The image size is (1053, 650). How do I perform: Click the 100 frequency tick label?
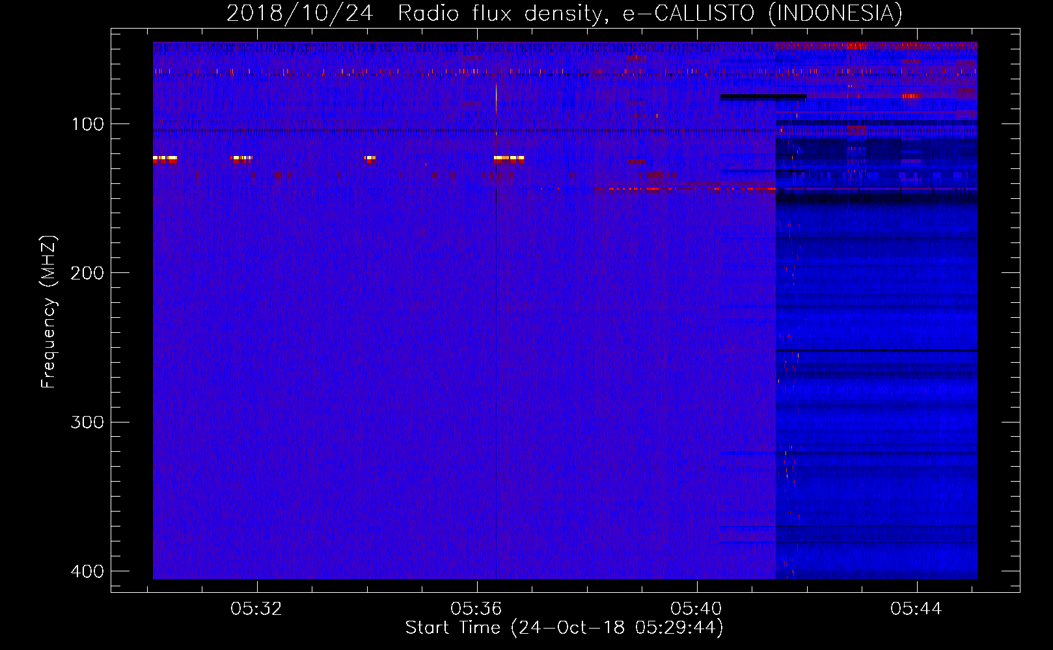pyautogui.click(x=88, y=124)
